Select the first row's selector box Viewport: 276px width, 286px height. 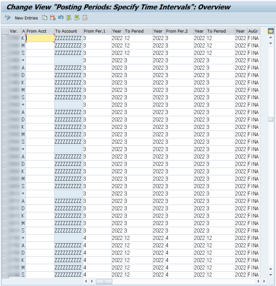(5, 38)
